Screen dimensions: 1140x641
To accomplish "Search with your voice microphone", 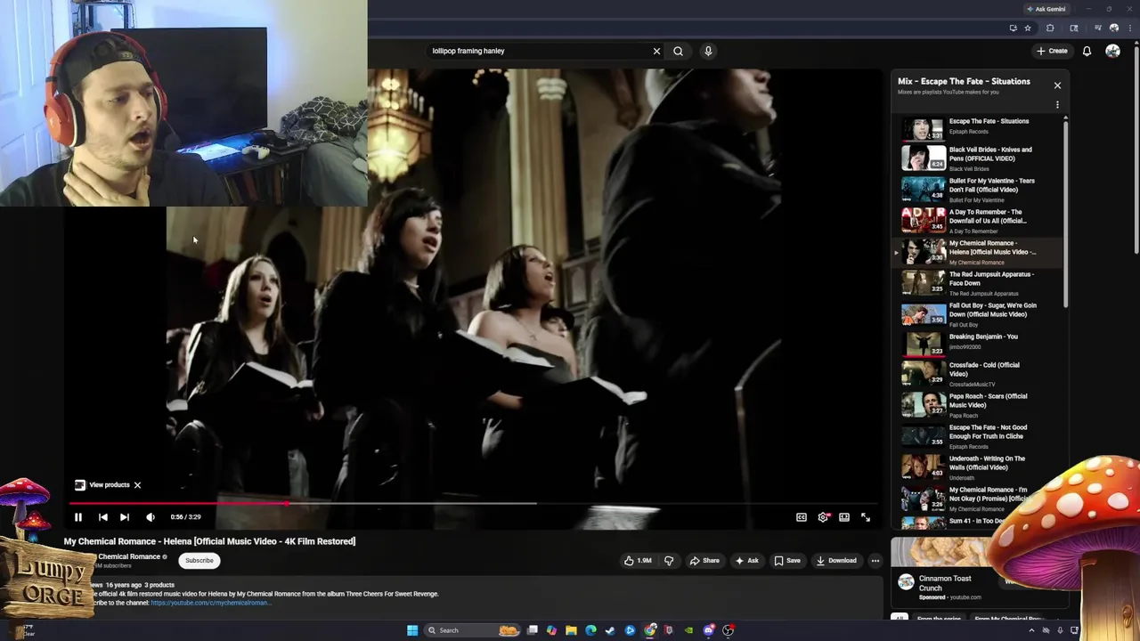I will (708, 51).
